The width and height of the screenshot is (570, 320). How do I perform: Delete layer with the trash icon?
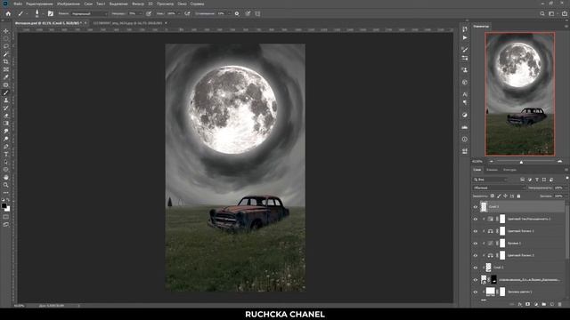560,304
